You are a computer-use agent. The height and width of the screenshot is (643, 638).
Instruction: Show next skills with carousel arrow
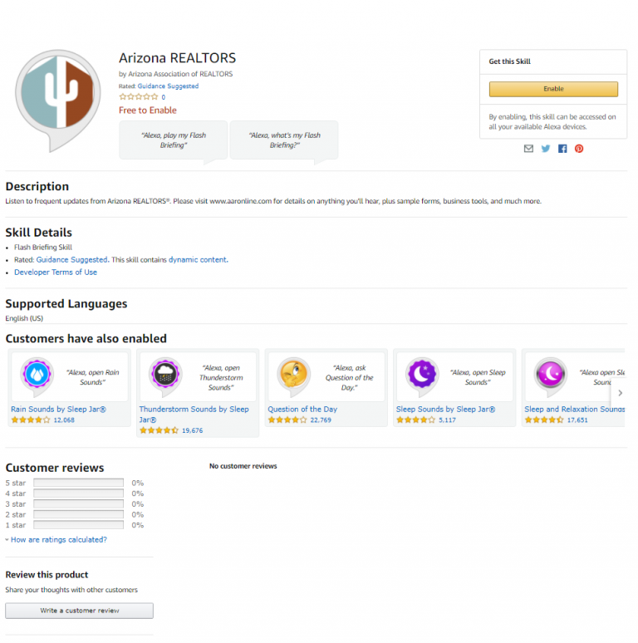[x=620, y=393]
